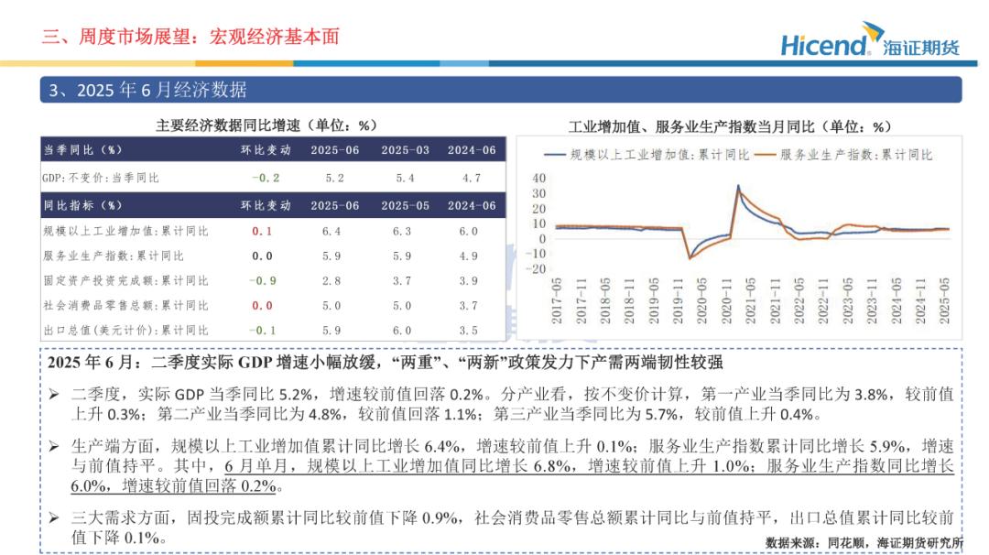Select the industrial value-added value 6.3
This screenshot has width=989, height=555.
coord(402,232)
